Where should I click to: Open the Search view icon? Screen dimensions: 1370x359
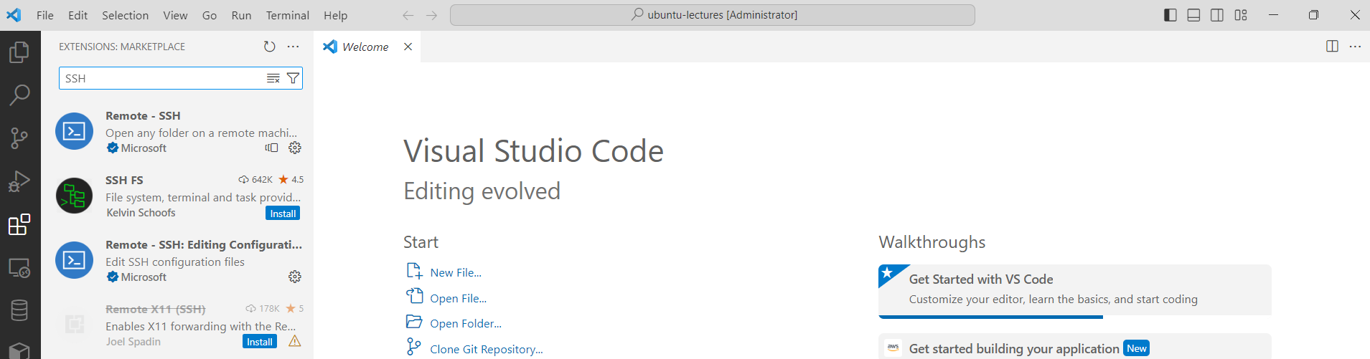click(19, 95)
